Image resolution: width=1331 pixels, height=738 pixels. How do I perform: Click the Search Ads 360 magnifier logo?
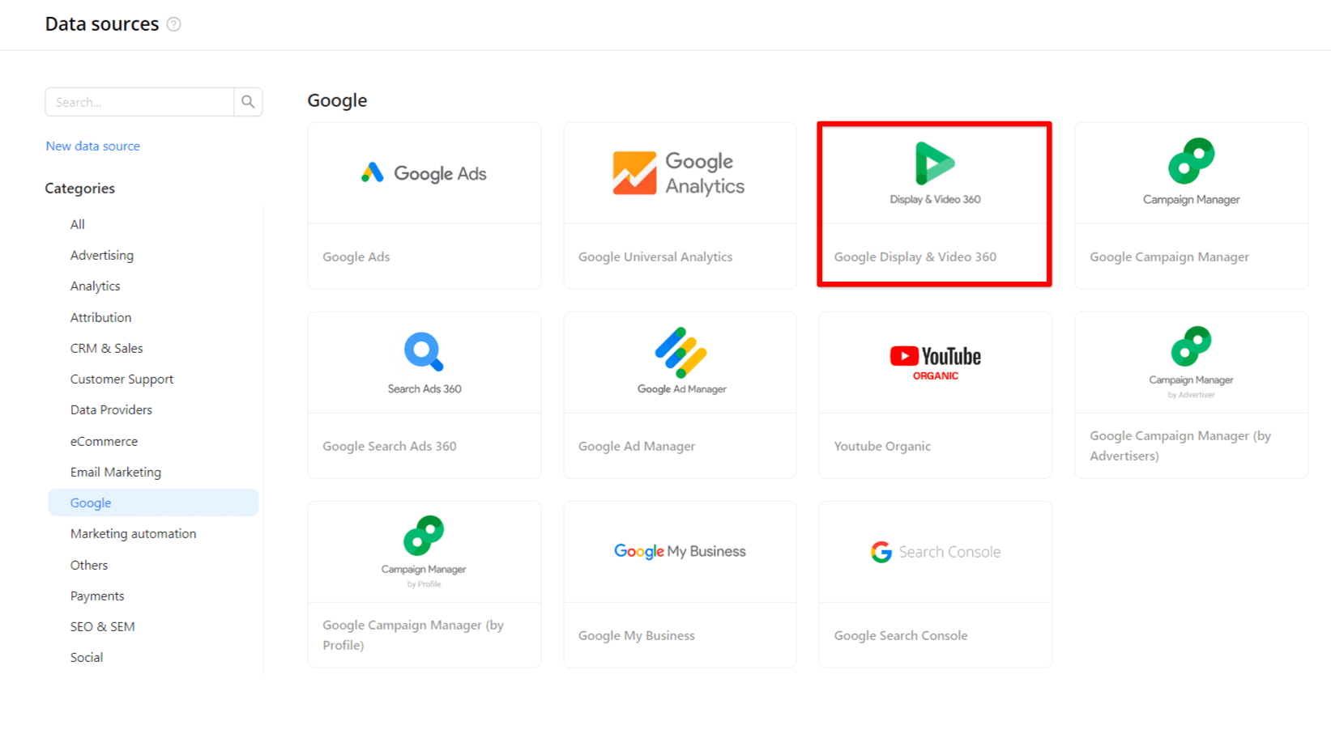[x=424, y=352]
